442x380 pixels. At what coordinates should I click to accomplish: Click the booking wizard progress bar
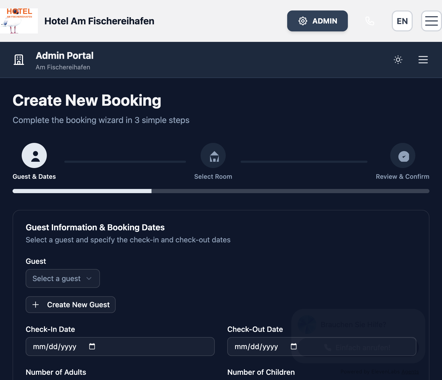[x=221, y=191]
